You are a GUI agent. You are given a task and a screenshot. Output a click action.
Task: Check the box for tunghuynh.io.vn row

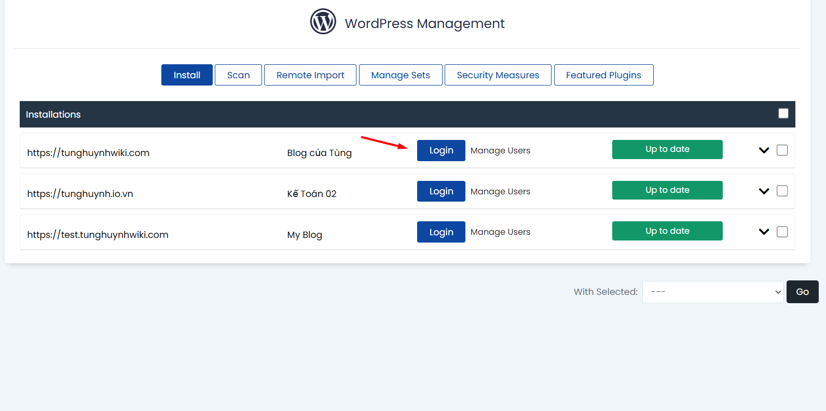click(x=782, y=191)
